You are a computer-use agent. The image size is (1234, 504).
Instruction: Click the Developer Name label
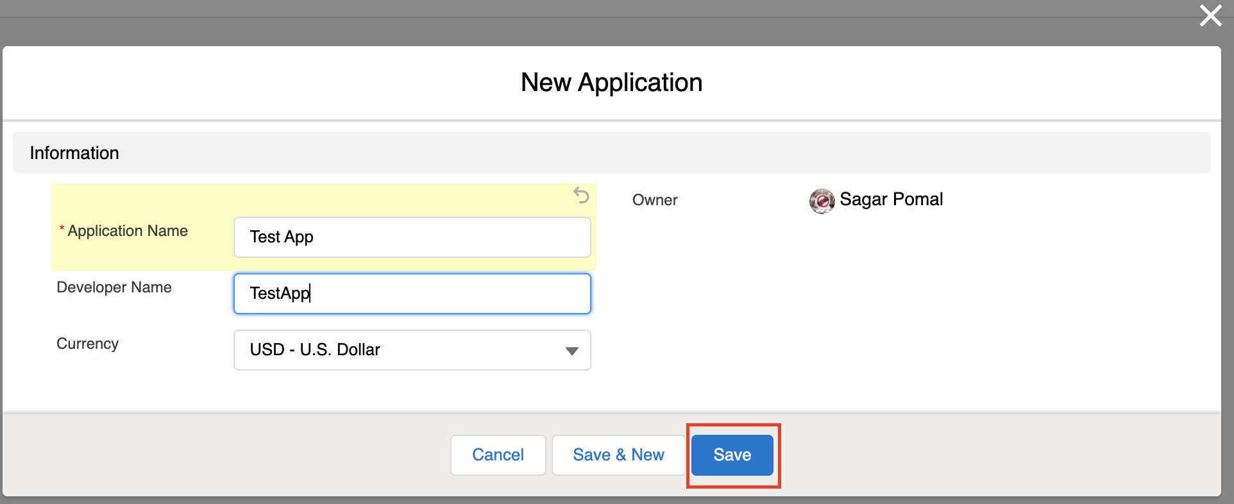pos(114,287)
